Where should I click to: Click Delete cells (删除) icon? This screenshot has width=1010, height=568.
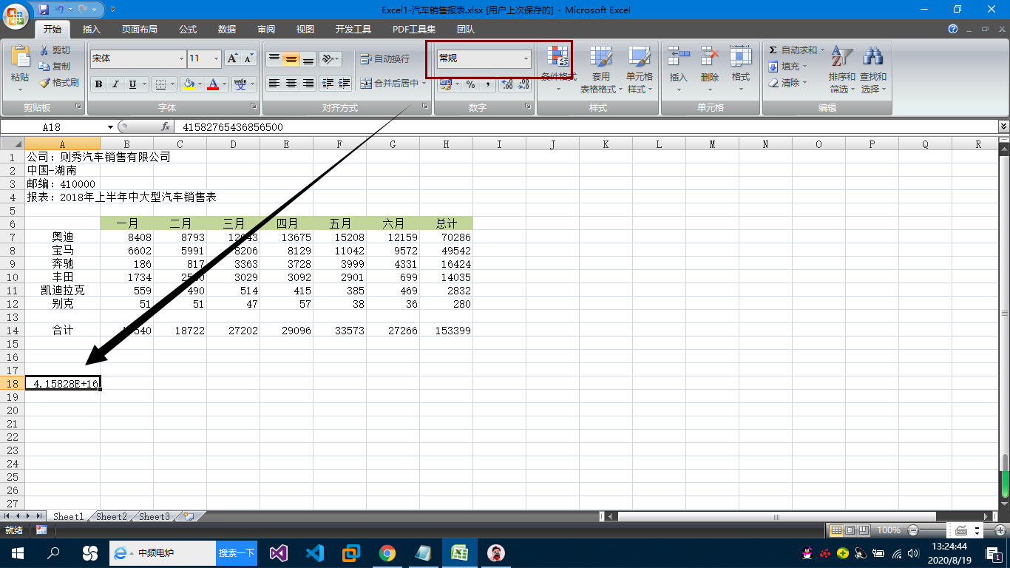coord(710,56)
